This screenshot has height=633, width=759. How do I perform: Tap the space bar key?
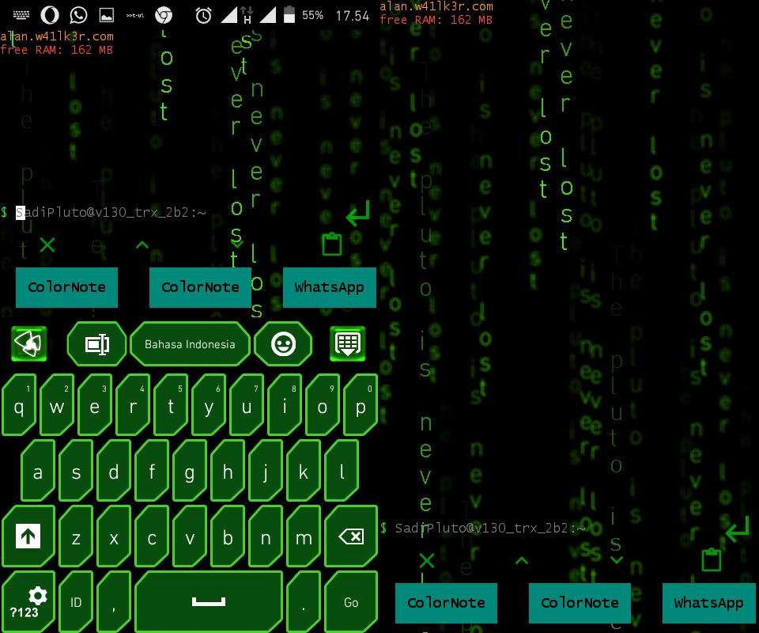click(x=209, y=601)
